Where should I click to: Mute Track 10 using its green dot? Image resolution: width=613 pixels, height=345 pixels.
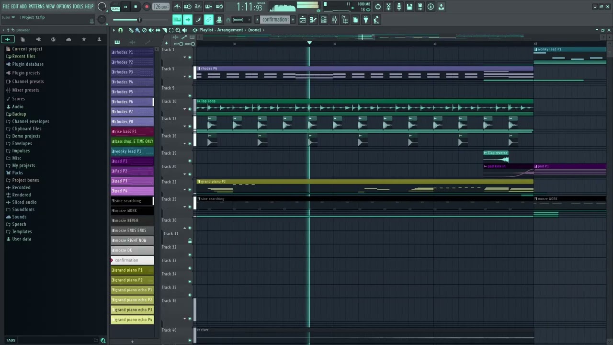(x=190, y=109)
